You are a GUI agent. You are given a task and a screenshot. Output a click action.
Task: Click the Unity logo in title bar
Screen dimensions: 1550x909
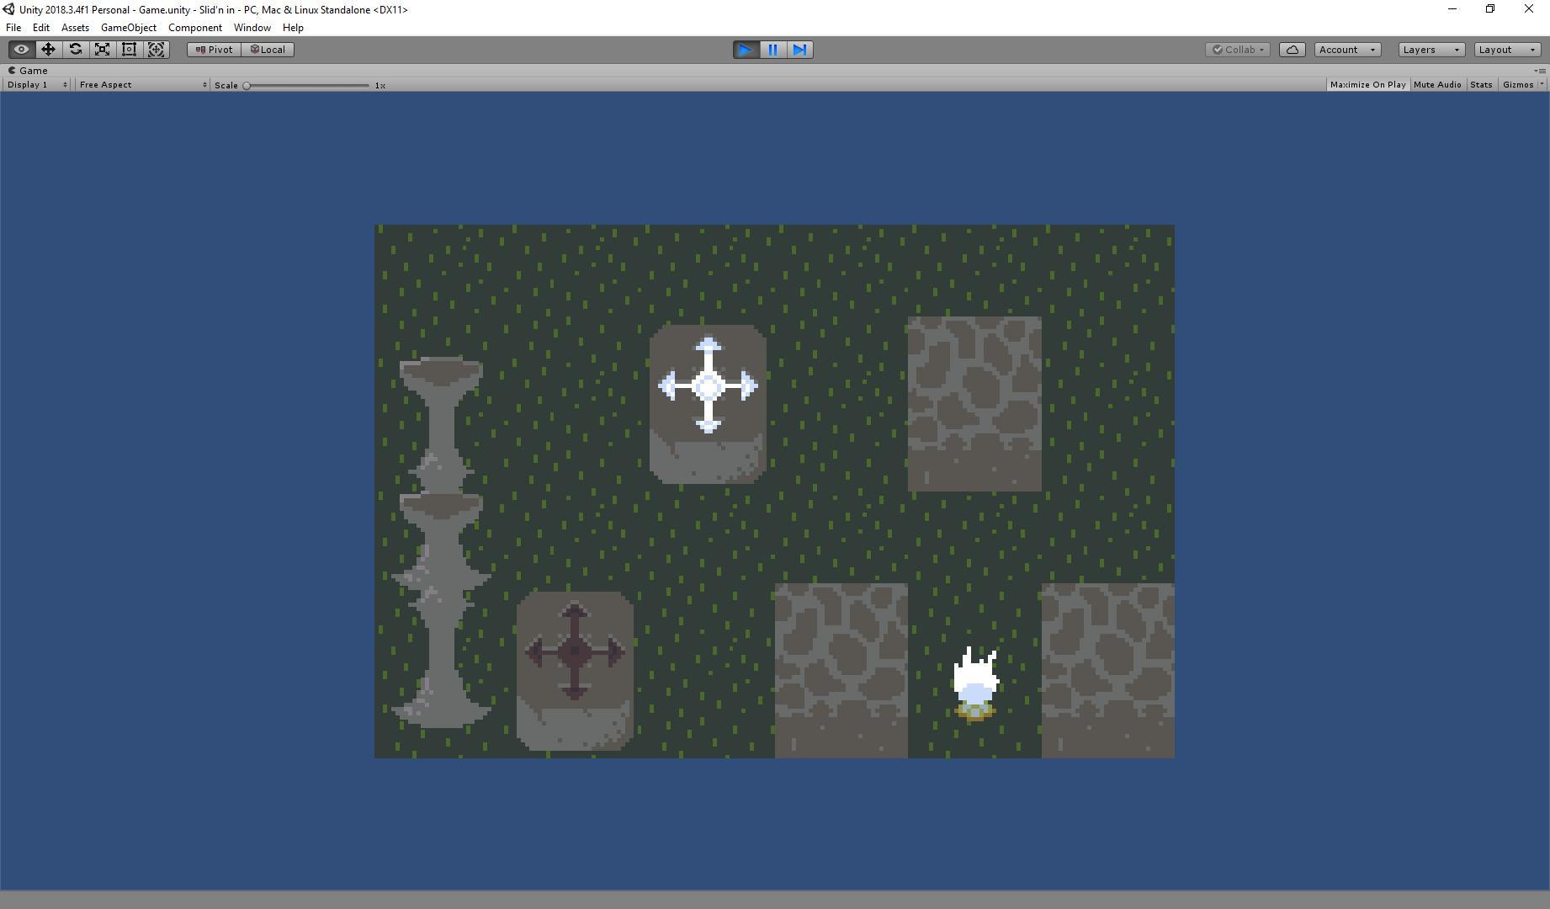coord(8,9)
